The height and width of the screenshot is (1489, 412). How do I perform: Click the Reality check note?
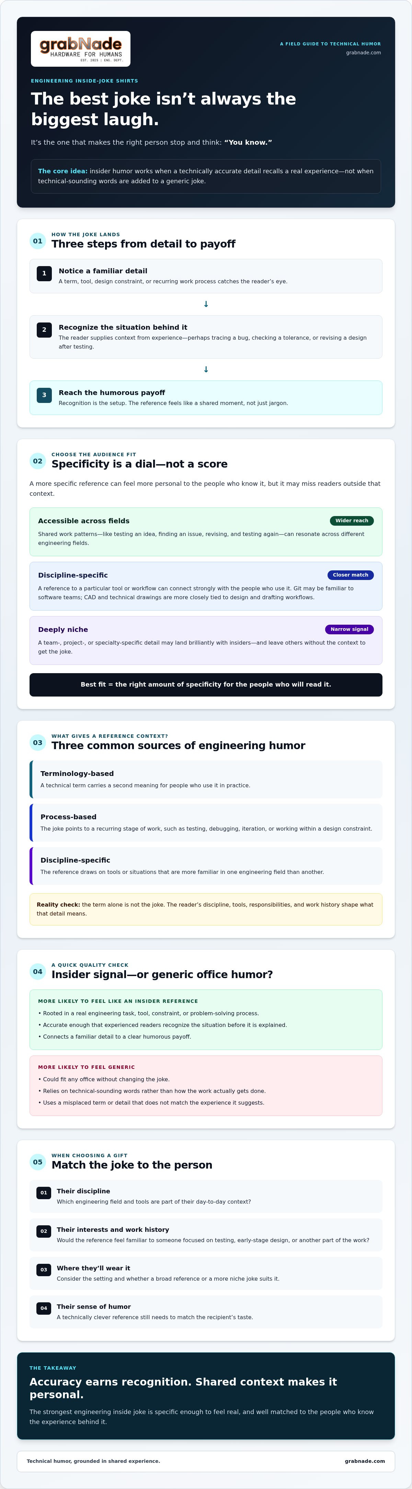coord(206,909)
